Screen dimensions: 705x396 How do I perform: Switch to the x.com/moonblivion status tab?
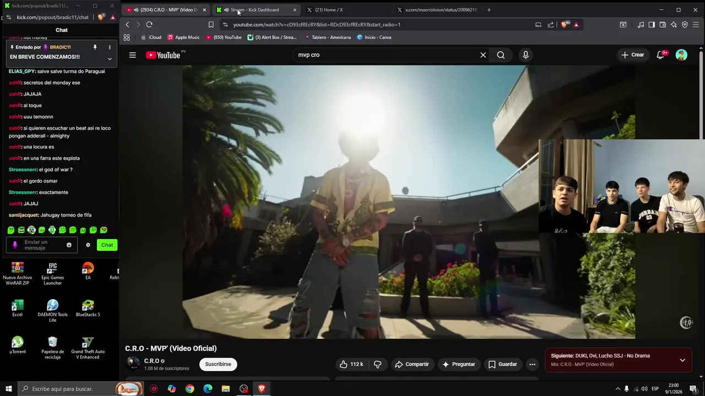tap(437, 10)
